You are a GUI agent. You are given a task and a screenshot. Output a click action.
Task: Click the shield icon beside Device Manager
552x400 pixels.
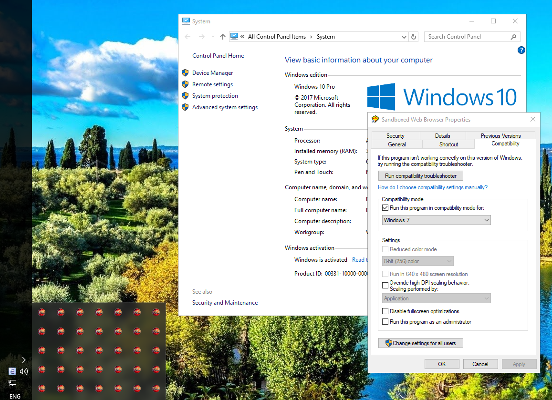[185, 73]
